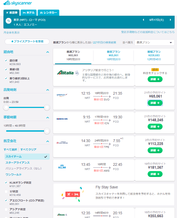The width and height of the screenshot is (177, 218).
Task: Go to next date arrow
Action: 170,20
